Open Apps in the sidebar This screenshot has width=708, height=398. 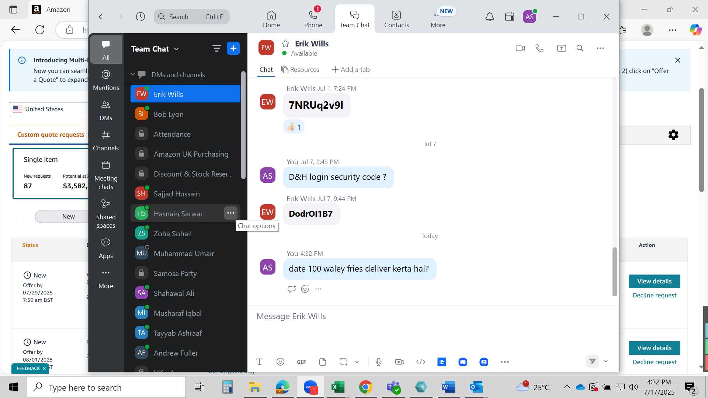coord(106,248)
